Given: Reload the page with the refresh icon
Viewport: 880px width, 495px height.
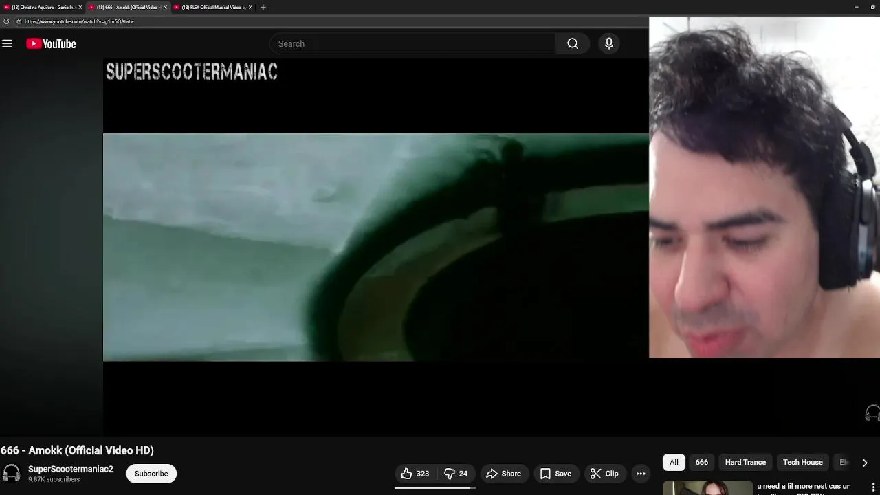Looking at the screenshot, I should pos(6,21).
